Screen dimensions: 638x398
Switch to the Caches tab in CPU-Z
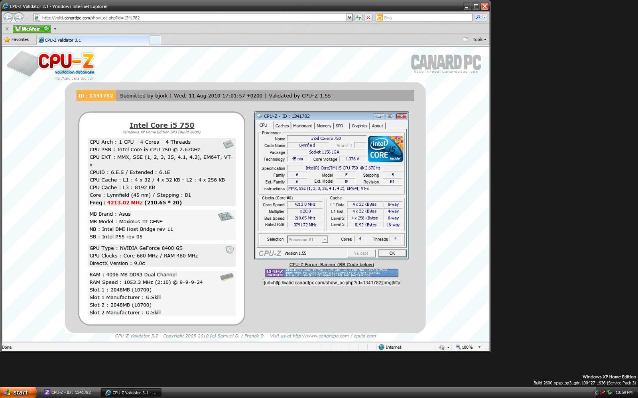pyautogui.click(x=282, y=126)
